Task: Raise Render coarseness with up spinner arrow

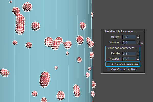Action: point(138,53)
